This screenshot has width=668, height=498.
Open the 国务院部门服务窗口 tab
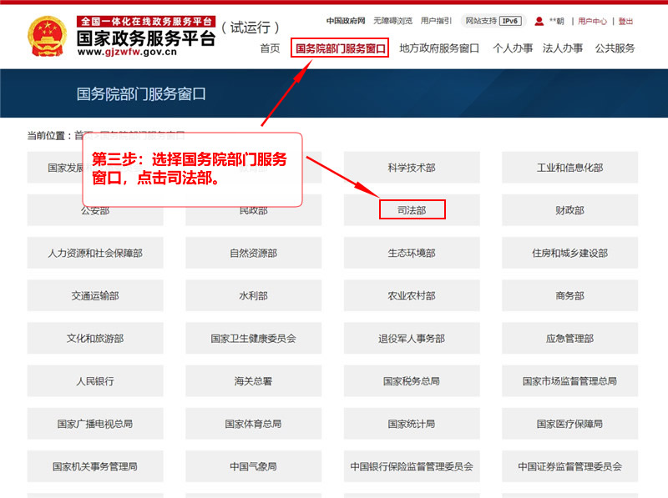click(x=341, y=48)
